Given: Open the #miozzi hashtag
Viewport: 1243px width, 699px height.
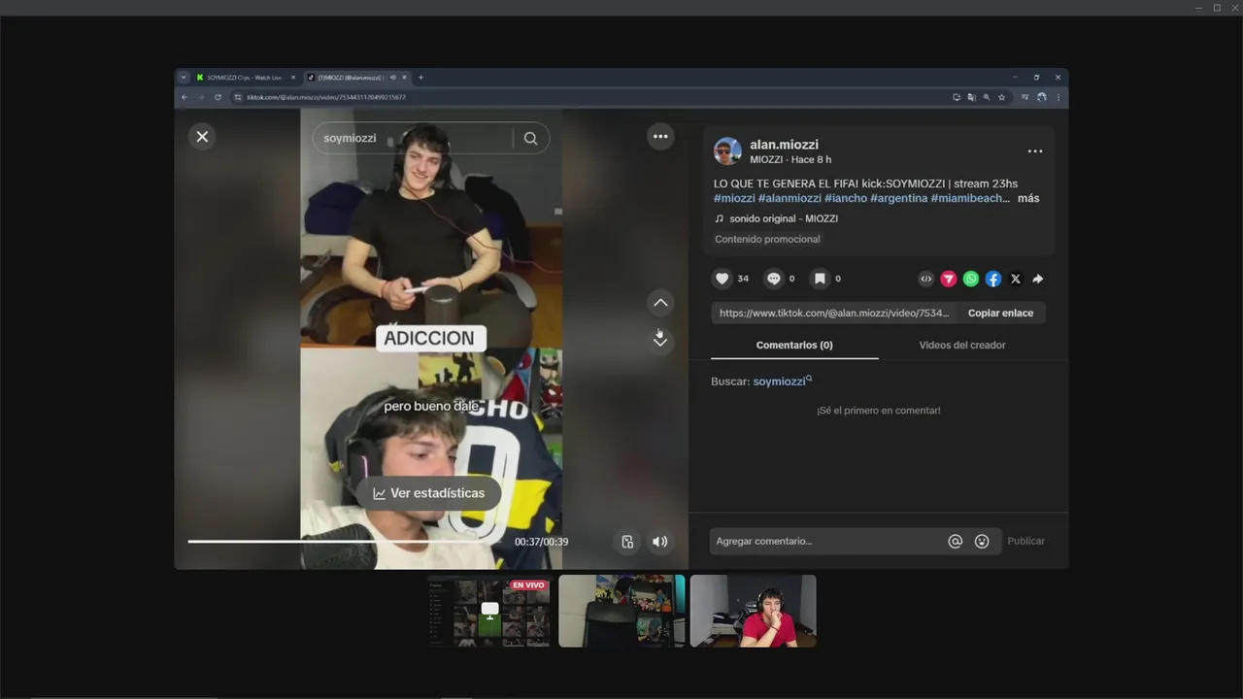Looking at the screenshot, I should 734,198.
